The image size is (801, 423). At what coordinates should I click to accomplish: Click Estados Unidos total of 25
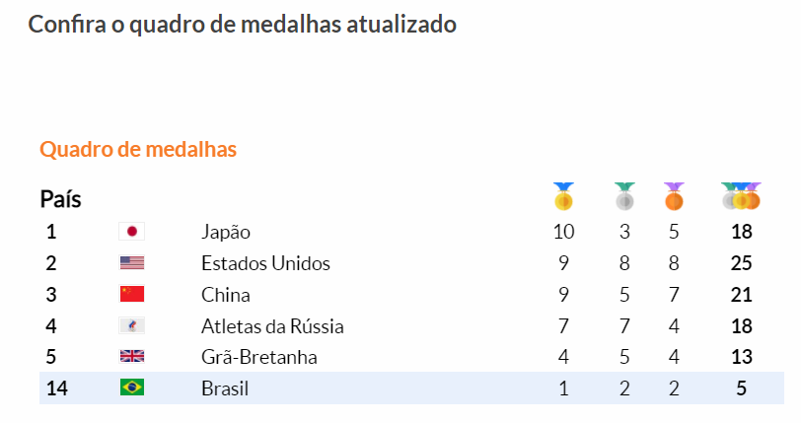tap(741, 263)
